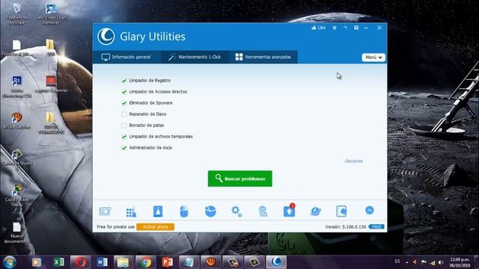Enable Borrador de pistas checkbox
Image resolution: width=479 pixels, height=269 pixels.
124,126
